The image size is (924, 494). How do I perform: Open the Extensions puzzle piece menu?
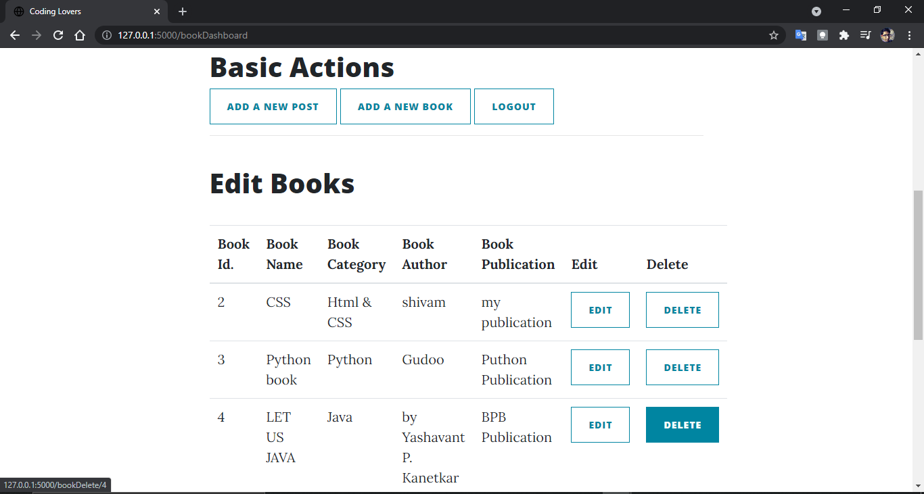844,35
